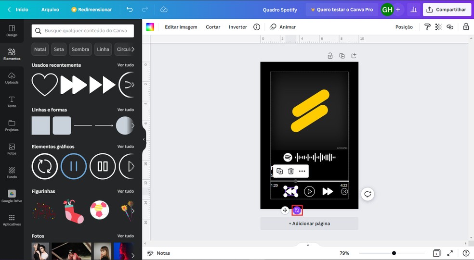474x260 pixels.
Task: Open the Aplicativos sidebar panel
Action: pyautogui.click(x=12, y=220)
